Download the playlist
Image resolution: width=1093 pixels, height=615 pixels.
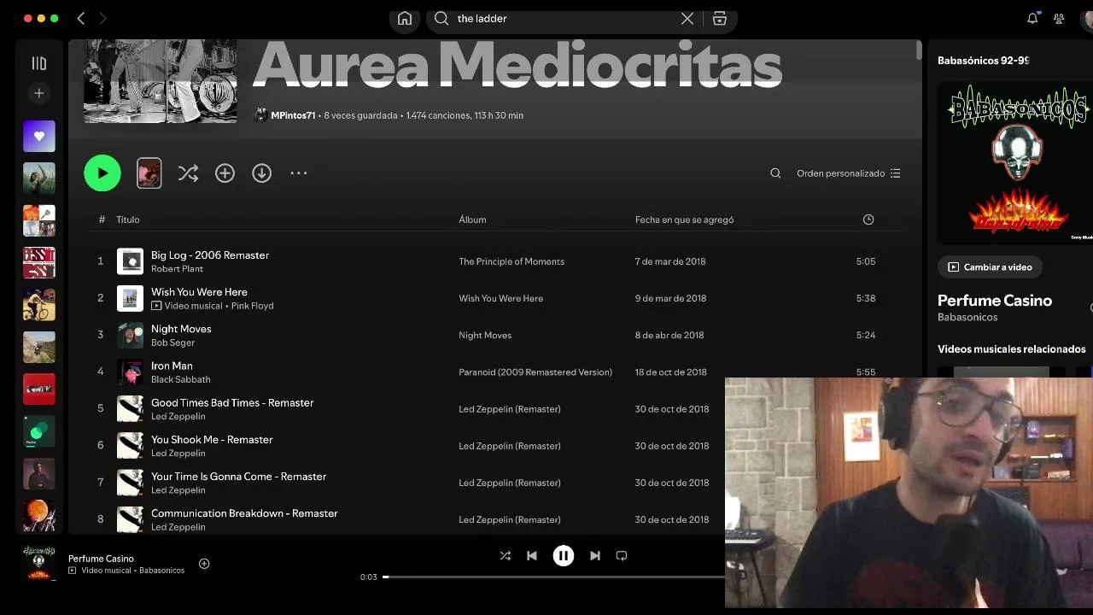[261, 173]
